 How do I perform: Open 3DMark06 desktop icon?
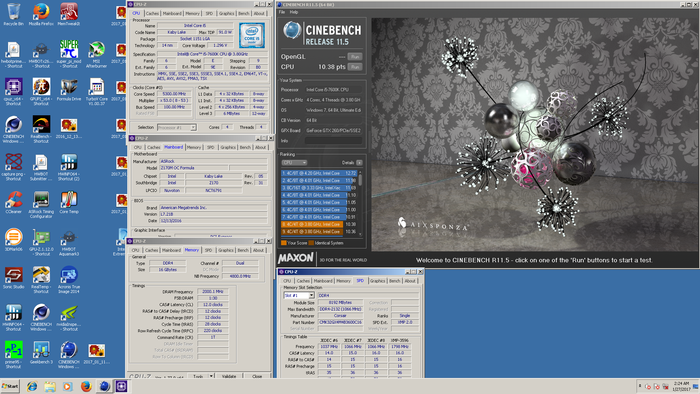click(13, 240)
